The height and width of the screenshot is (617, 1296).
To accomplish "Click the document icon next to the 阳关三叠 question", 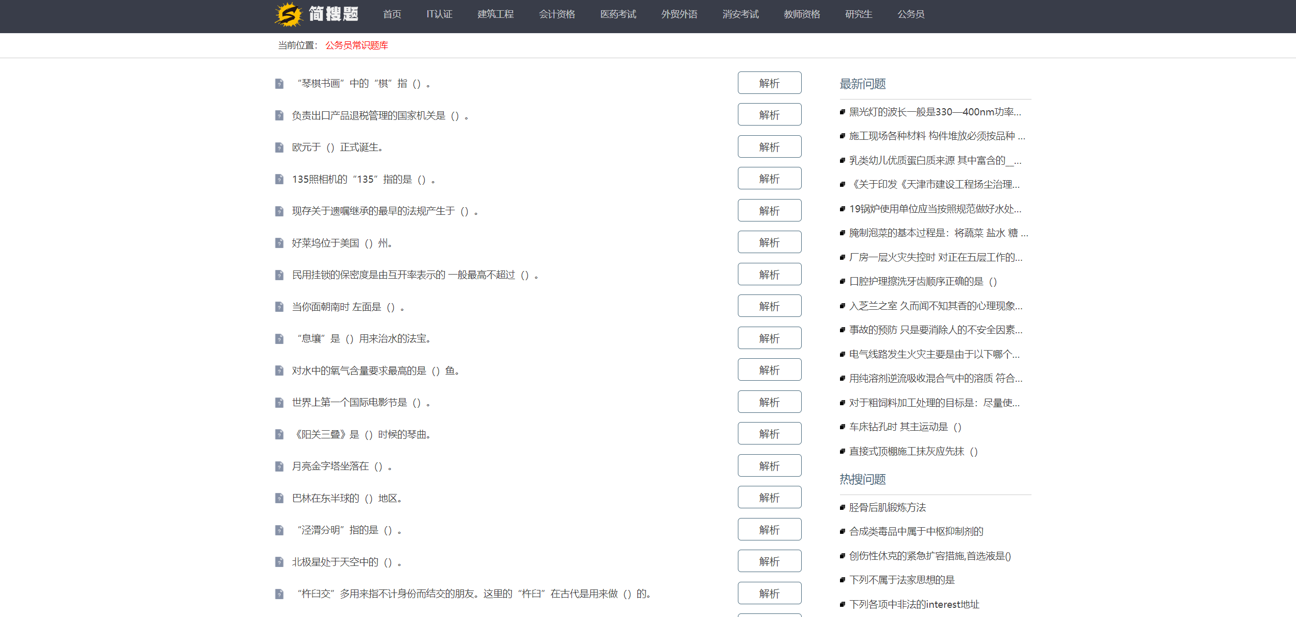I will click(x=279, y=434).
